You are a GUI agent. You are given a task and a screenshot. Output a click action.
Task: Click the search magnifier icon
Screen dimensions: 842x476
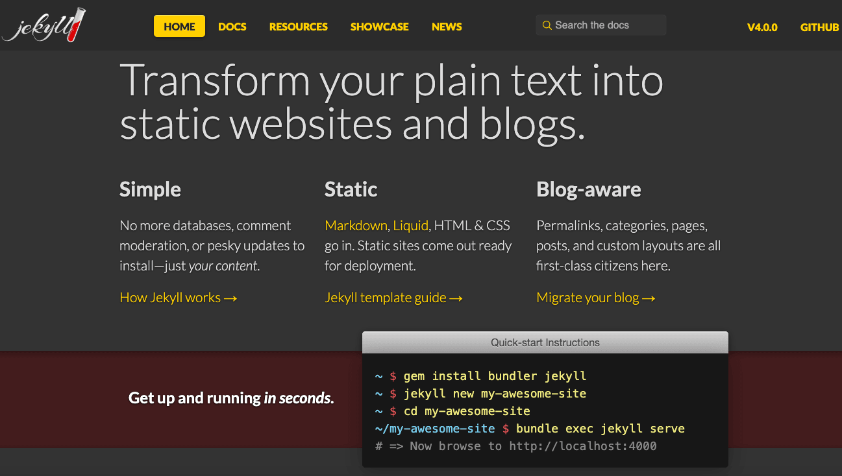[x=547, y=25]
